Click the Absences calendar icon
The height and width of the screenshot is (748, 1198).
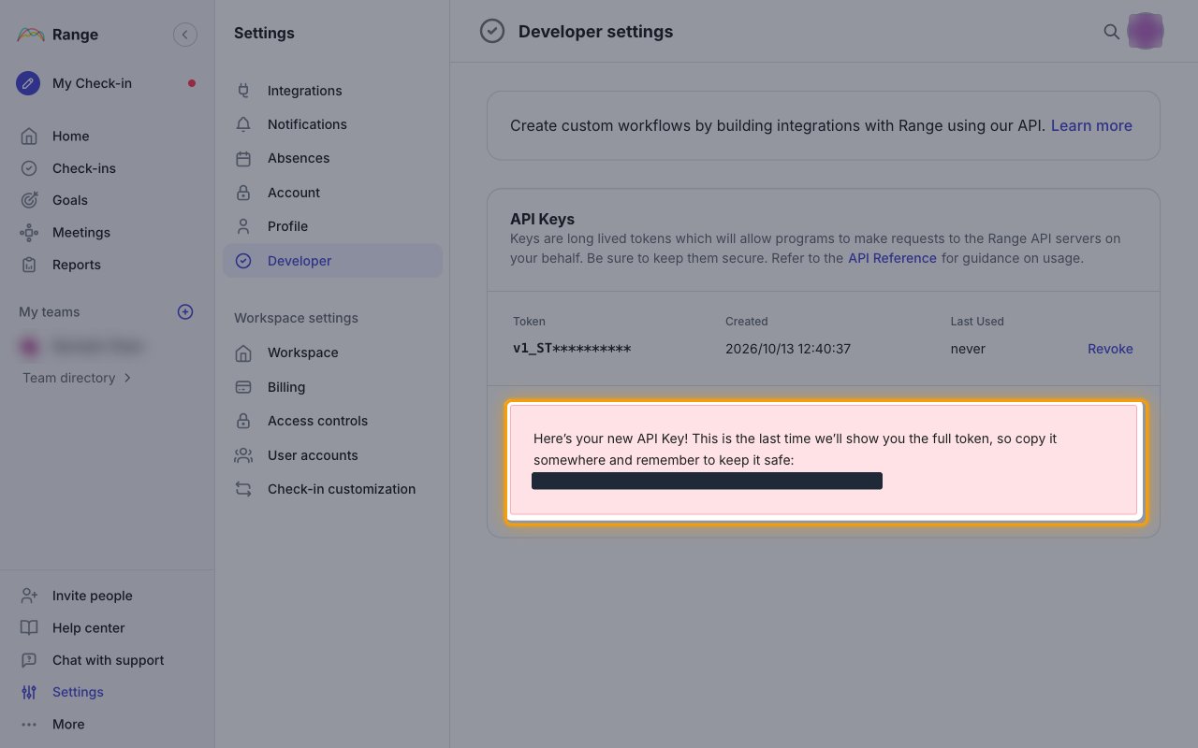point(243,159)
